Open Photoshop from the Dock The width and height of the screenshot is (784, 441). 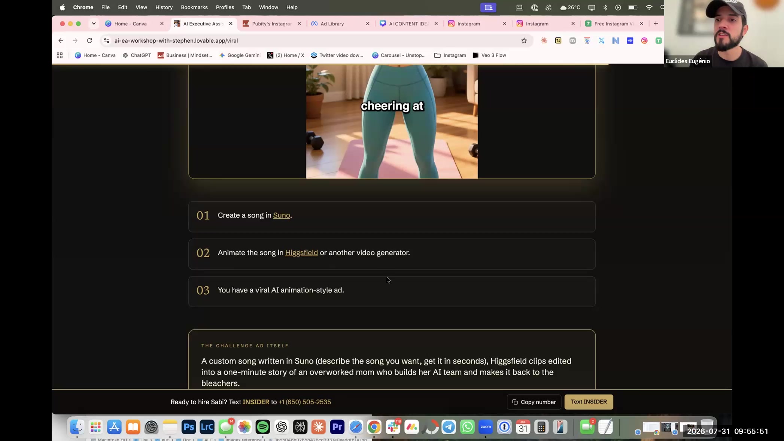189,427
